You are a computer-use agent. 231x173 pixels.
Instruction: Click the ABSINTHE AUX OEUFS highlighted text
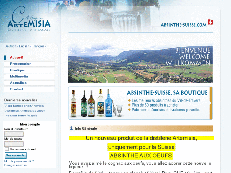[141, 156]
